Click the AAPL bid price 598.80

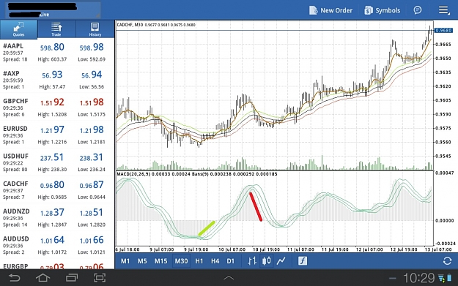52,48
